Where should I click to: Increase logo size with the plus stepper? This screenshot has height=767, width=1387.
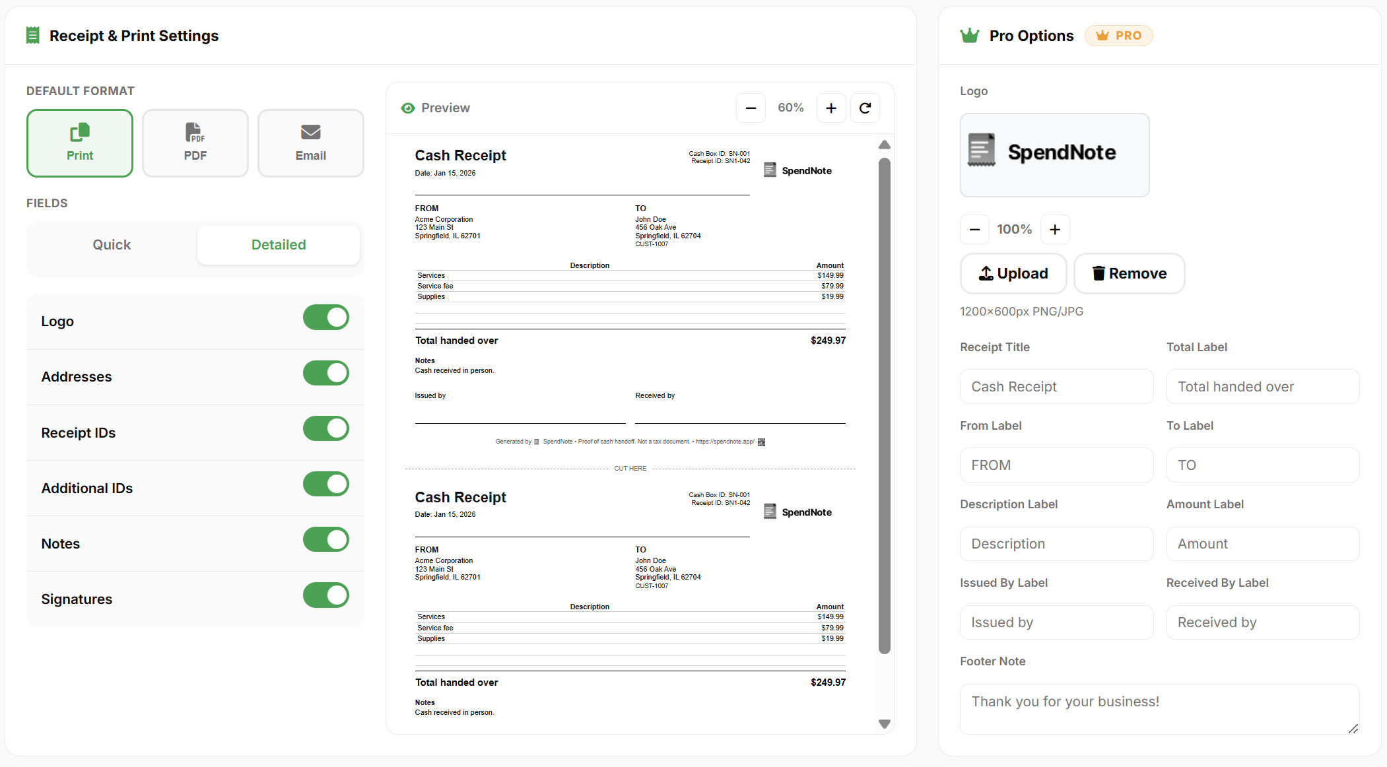click(x=1055, y=229)
